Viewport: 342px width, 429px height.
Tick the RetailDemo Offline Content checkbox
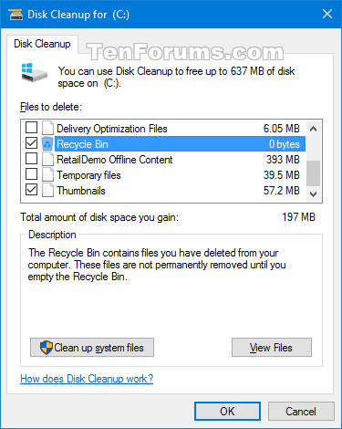click(31, 159)
